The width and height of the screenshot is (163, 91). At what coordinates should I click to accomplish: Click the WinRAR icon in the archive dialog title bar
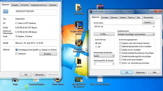click(x=91, y=12)
